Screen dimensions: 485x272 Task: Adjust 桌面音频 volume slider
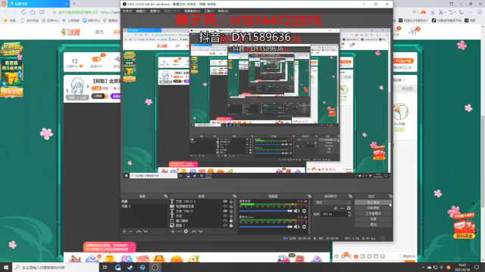265,211
